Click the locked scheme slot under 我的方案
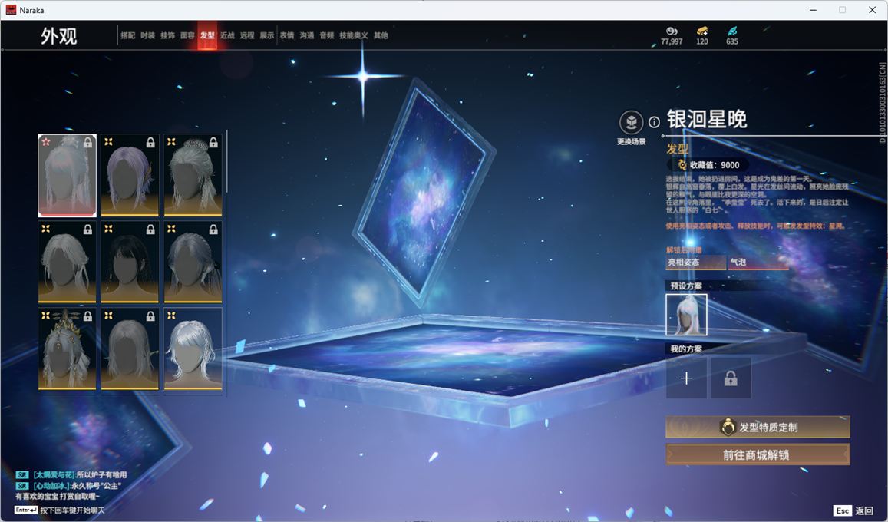Viewport: 888px width, 522px height. click(730, 378)
